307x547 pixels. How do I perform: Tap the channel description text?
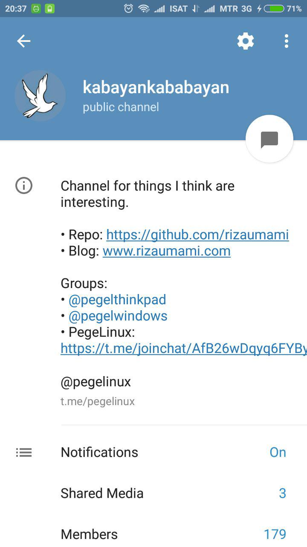[x=148, y=194]
